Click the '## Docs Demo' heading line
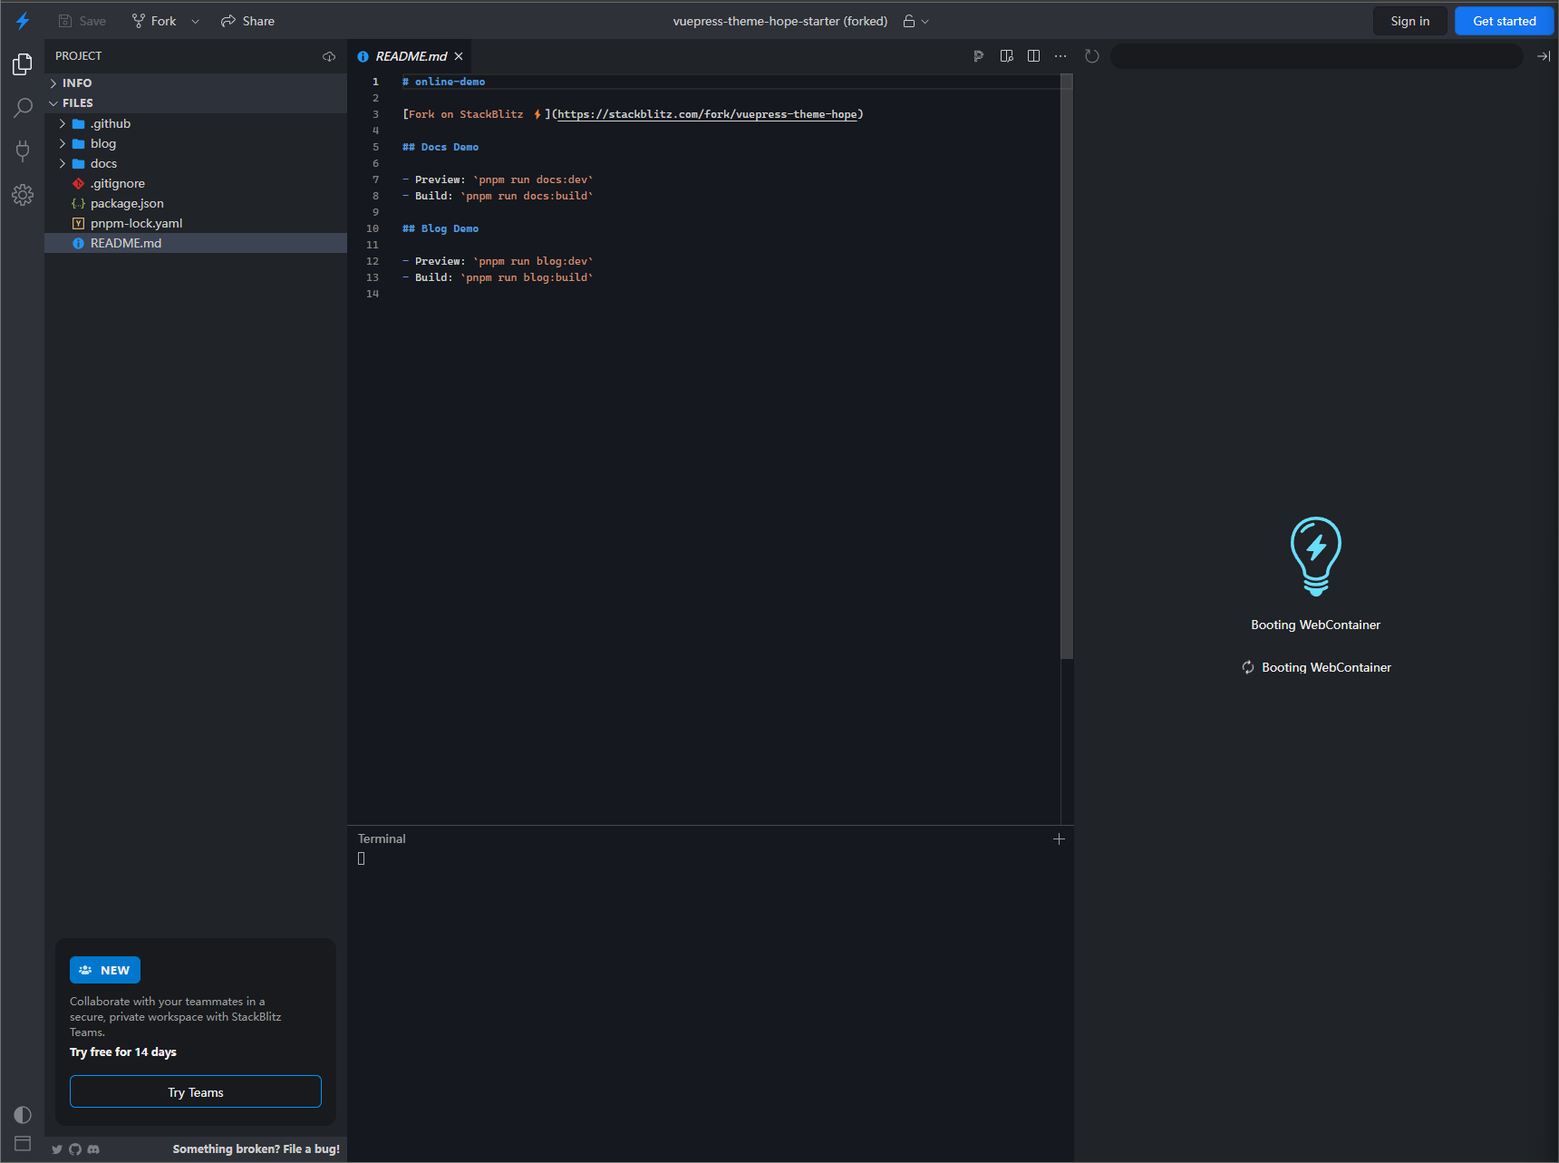 pyautogui.click(x=441, y=147)
